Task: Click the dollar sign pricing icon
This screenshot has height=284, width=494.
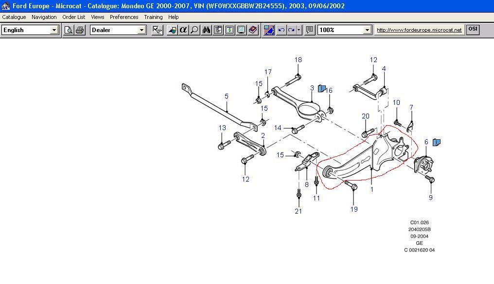Action: click(x=229, y=30)
